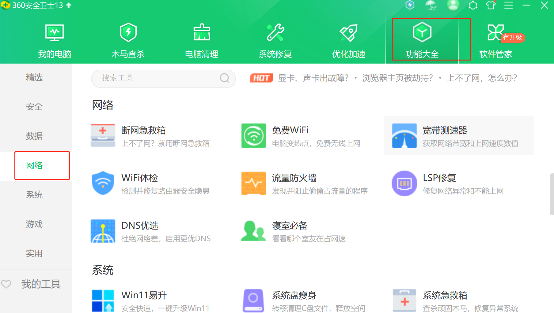Launch the 系统急救箱 tool icon
Image resolution: width=554 pixels, height=313 pixels.
pyautogui.click(x=404, y=301)
